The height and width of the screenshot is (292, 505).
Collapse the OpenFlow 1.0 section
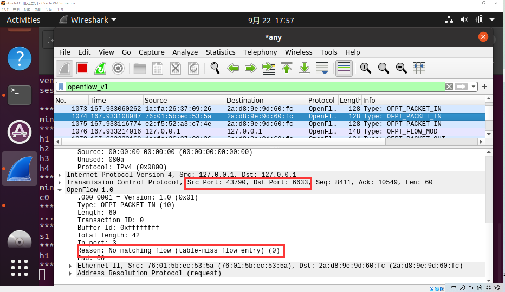60,190
